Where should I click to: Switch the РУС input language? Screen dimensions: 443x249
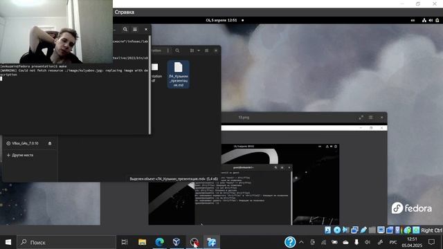393,242
